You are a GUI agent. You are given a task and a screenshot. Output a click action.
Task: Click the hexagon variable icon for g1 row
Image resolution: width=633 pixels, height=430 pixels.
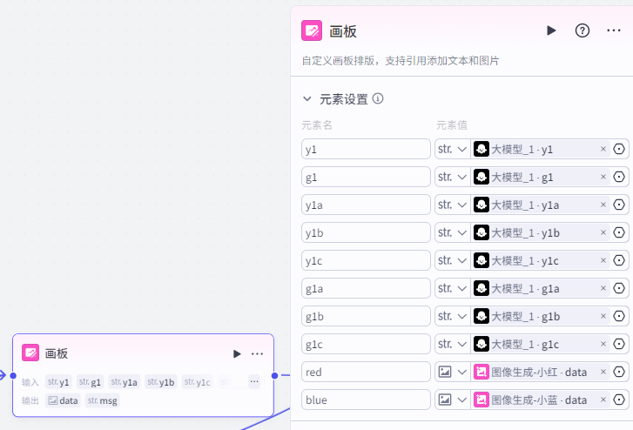[x=619, y=177]
